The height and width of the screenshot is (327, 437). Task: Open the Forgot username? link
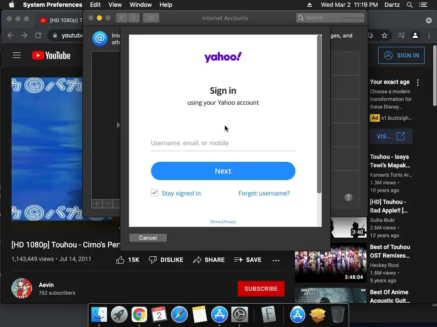pos(264,193)
